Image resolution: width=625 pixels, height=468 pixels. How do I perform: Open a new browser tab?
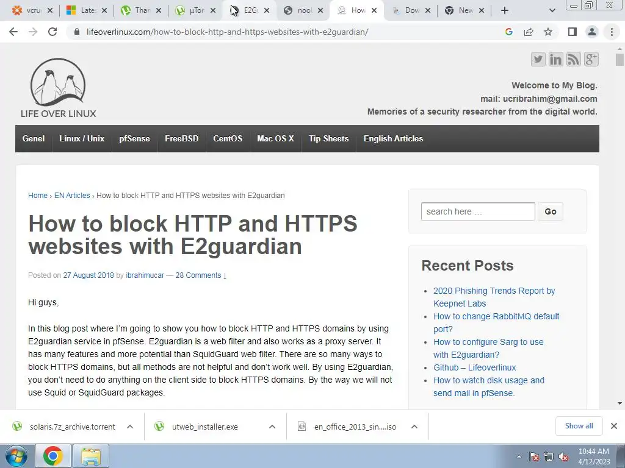(x=505, y=11)
